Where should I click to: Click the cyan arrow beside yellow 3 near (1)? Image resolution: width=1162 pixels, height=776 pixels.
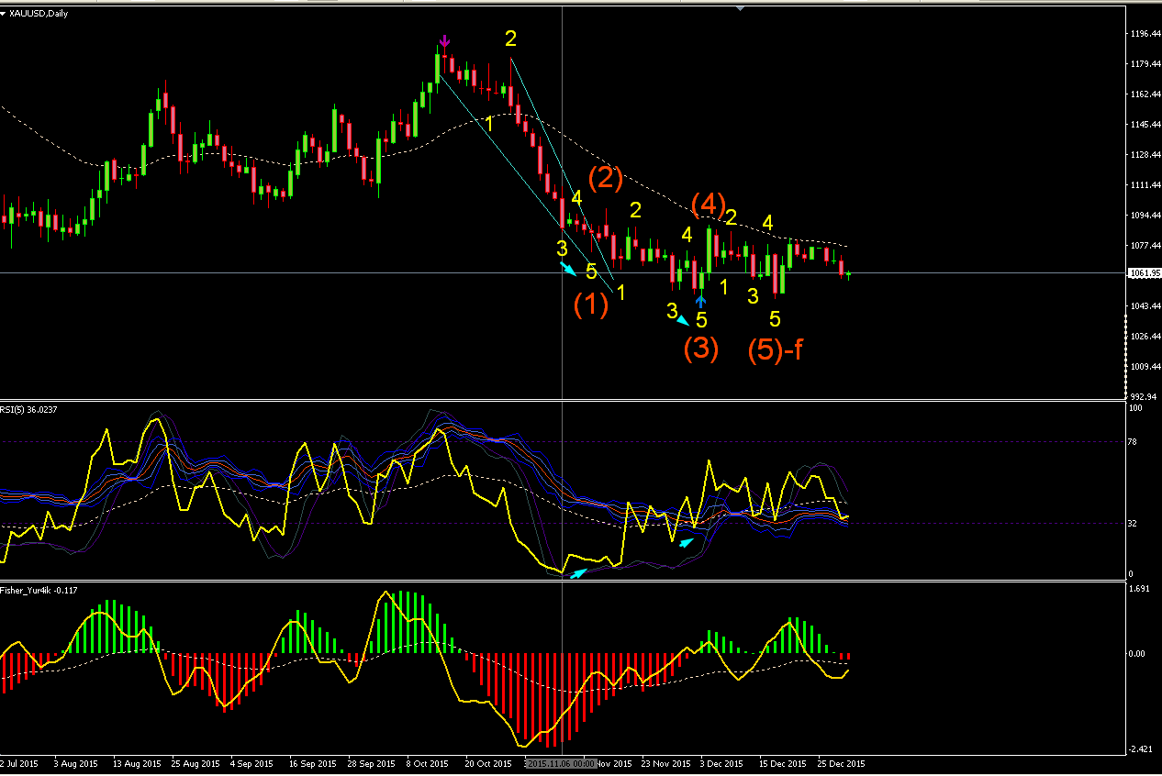pyautogui.click(x=570, y=268)
